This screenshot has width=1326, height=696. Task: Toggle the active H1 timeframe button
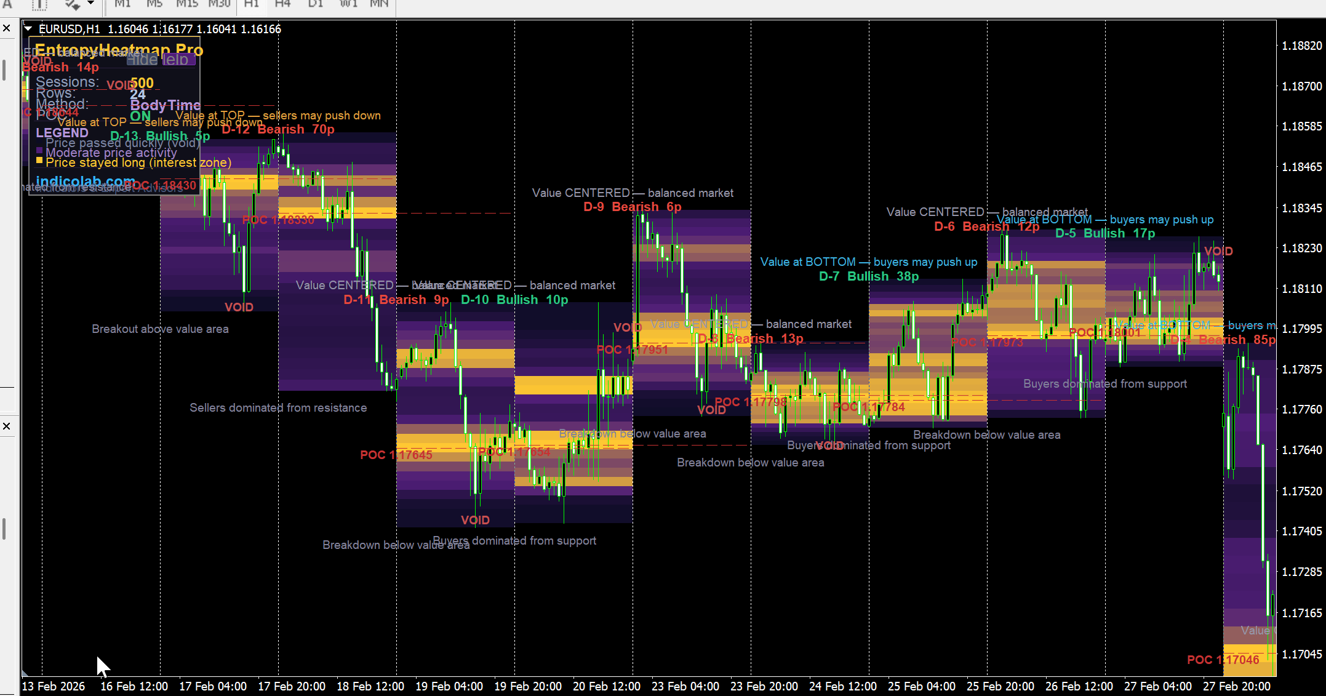tap(251, 4)
